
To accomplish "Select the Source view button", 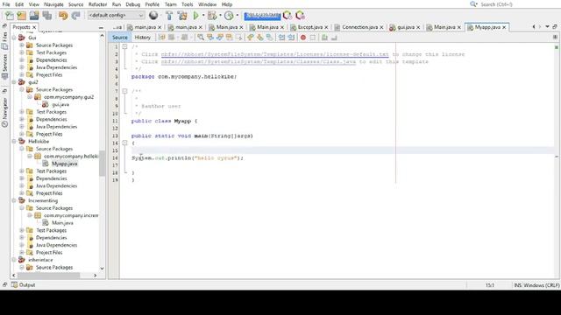I will 119,38.
